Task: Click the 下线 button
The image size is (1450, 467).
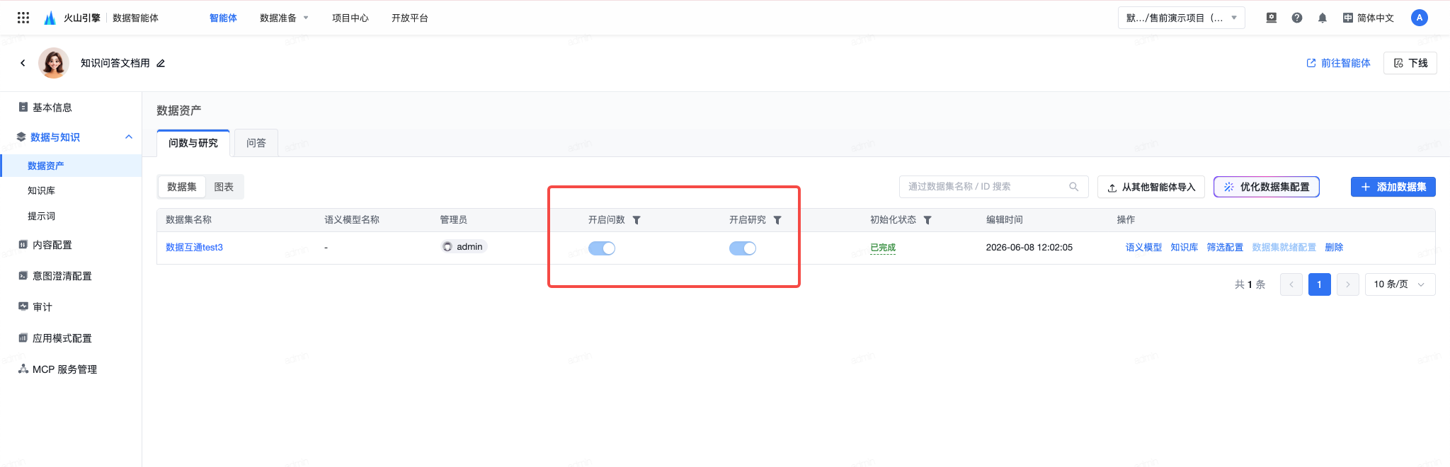Action: pyautogui.click(x=1410, y=63)
